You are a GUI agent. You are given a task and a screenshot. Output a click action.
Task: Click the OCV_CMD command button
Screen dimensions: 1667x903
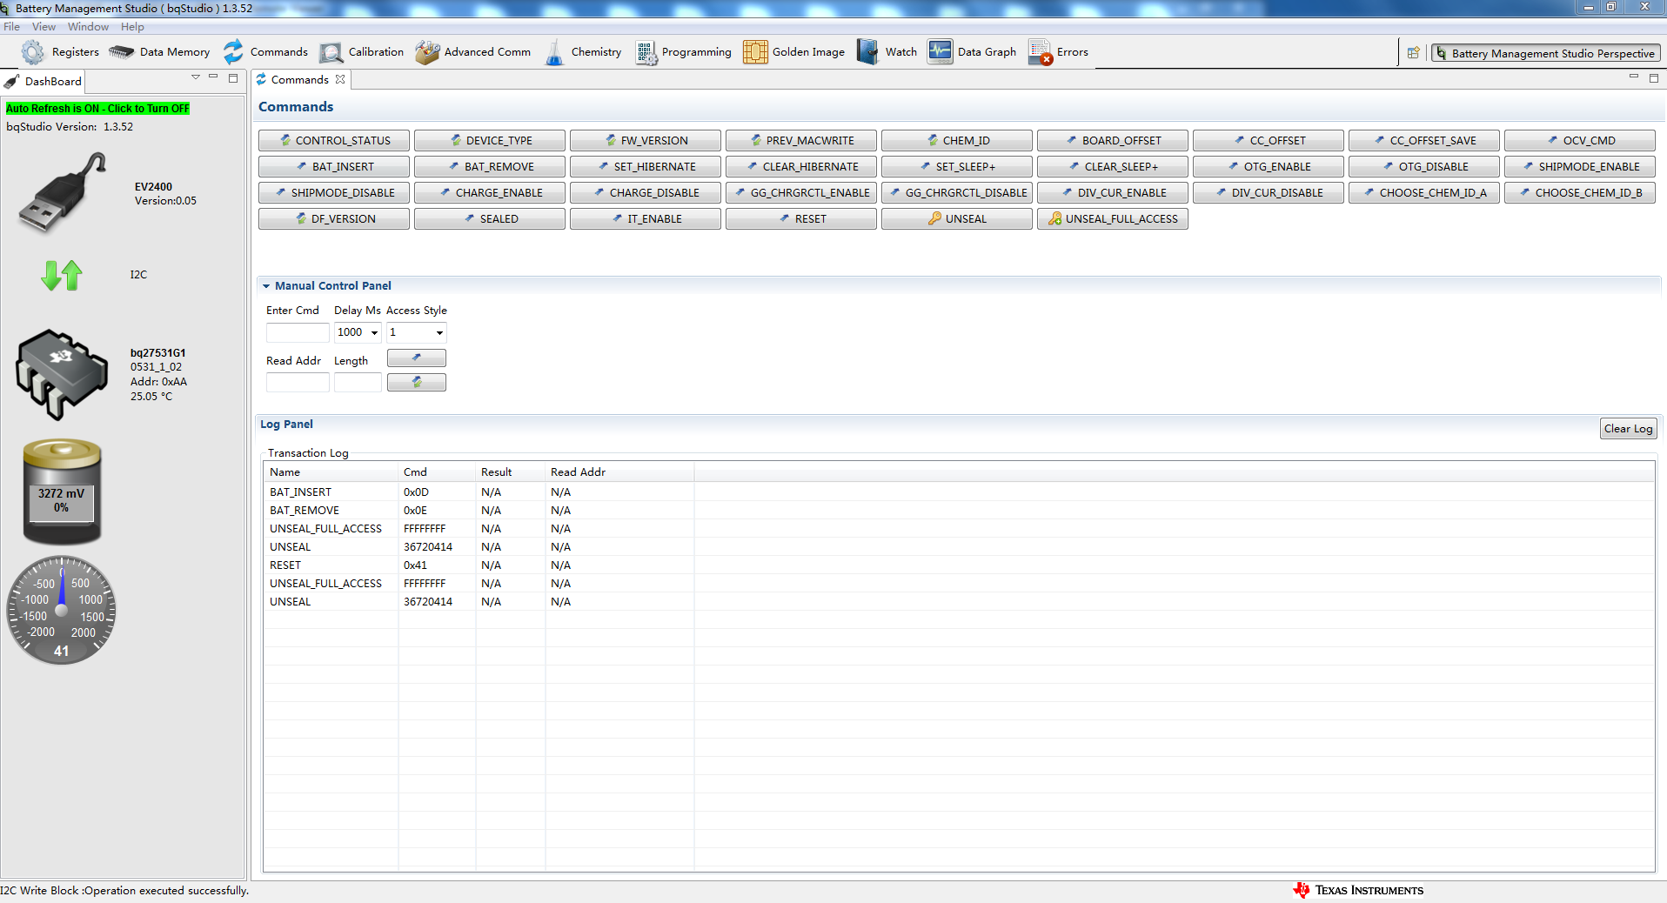(x=1580, y=141)
